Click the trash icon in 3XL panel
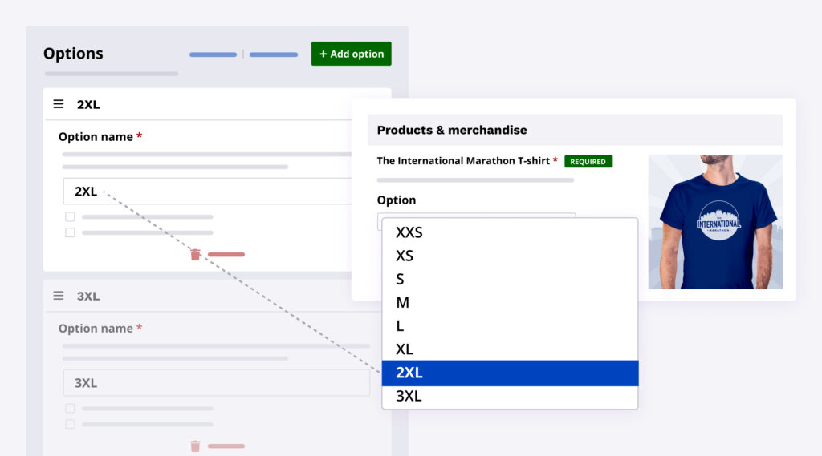This screenshot has height=456, width=822. pos(195,446)
